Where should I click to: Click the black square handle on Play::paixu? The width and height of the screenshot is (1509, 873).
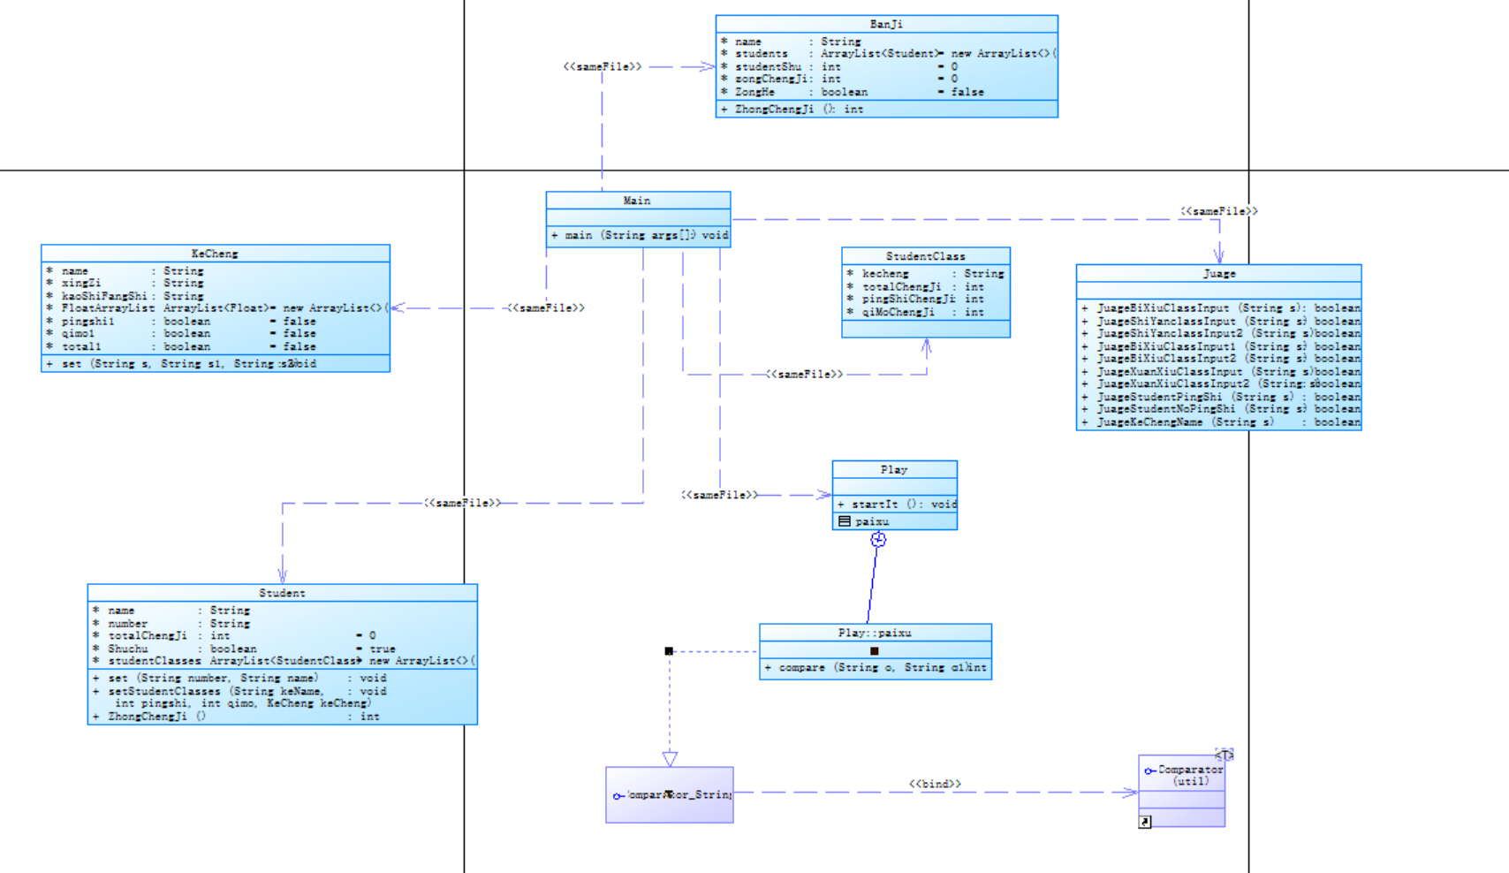[875, 651]
